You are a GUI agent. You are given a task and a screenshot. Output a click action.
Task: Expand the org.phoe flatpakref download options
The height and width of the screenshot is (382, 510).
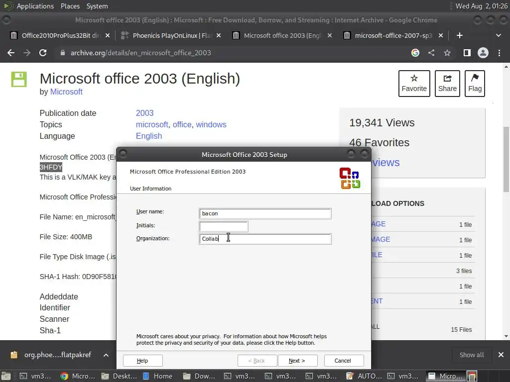pyautogui.click(x=106, y=355)
